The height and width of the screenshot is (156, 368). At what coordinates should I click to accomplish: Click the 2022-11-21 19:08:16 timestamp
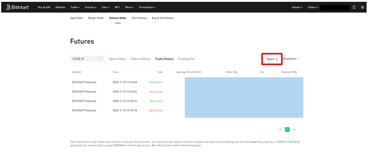125,101
